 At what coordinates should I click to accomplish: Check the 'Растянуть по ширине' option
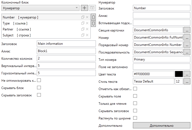click(135, 118)
